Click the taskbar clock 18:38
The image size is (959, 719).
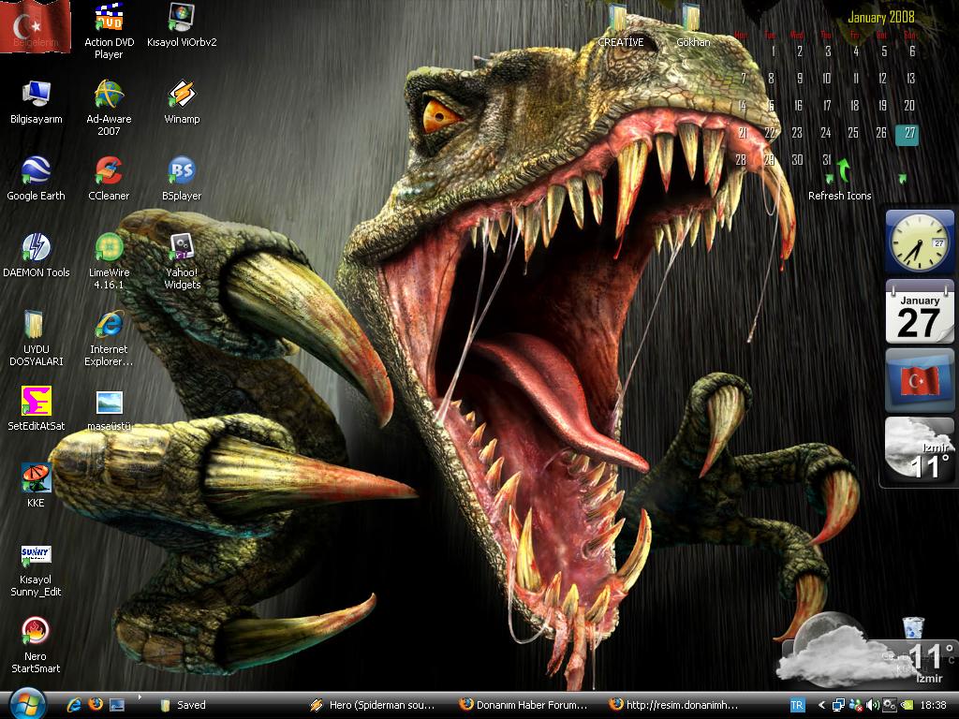pyautogui.click(x=934, y=705)
